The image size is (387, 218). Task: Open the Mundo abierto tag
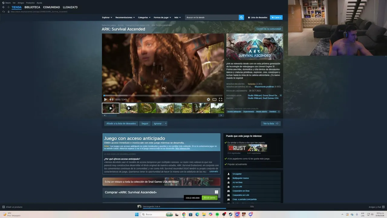(x=262, y=112)
